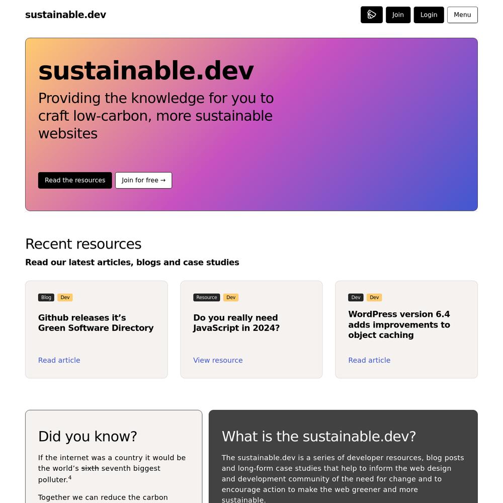Image resolution: width=503 pixels, height=503 pixels.
Task: Click yellow Dev tag on JavaScript card
Action: point(231,297)
